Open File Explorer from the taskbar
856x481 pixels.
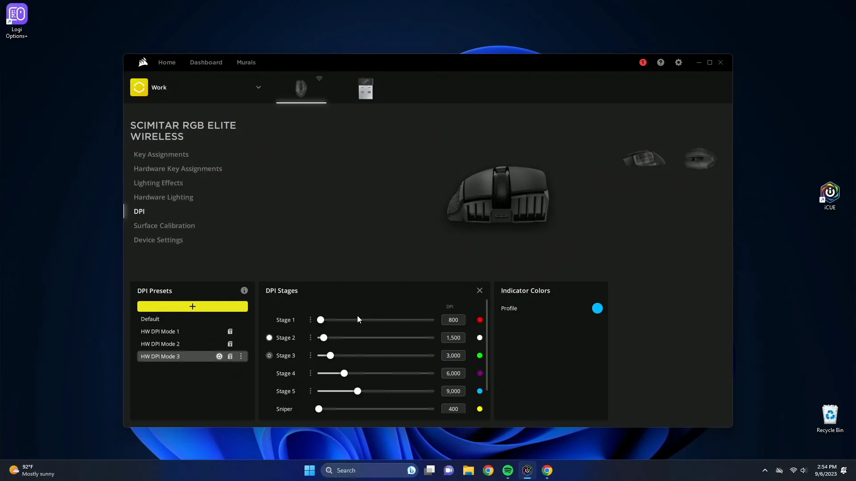click(x=469, y=470)
